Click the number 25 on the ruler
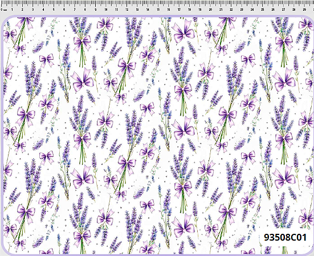314x256 pixels. pyautogui.click(x=263, y=10)
